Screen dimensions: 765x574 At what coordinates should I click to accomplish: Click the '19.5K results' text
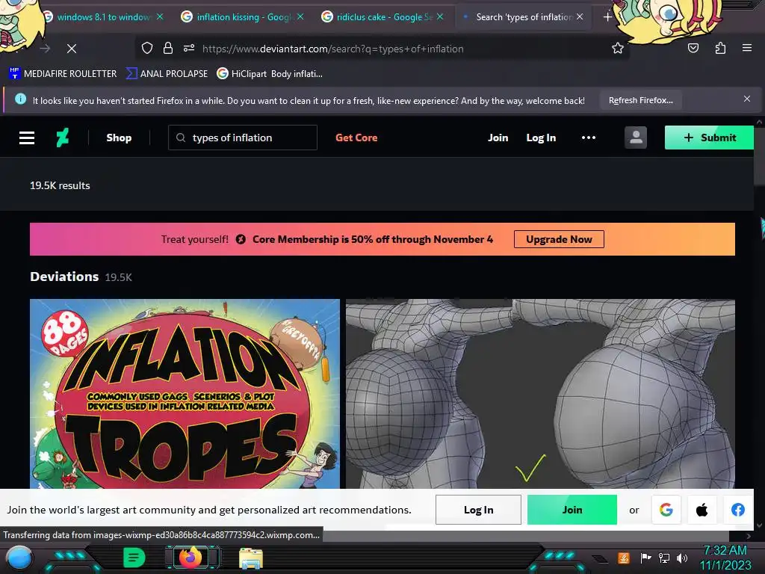coord(60,185)
